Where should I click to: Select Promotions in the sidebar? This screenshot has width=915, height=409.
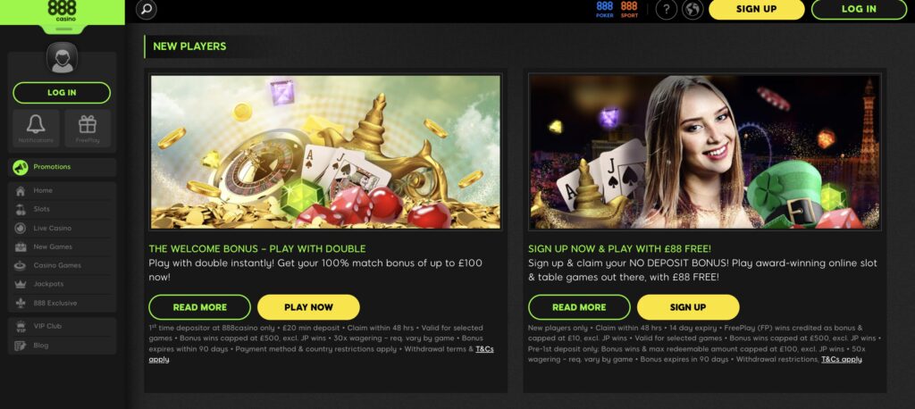[x=63, y=168]
